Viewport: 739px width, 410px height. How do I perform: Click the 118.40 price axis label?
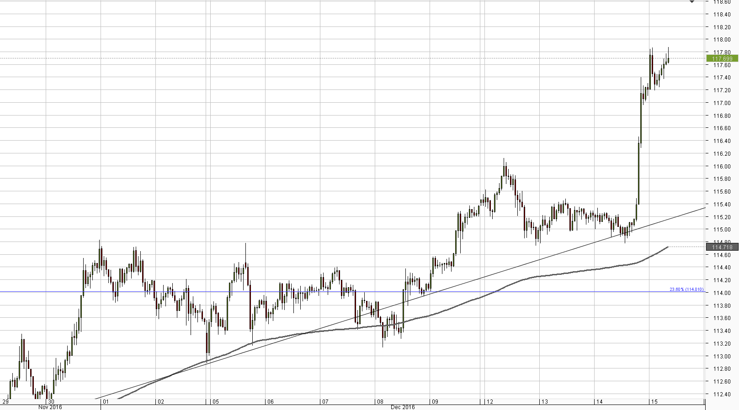click(x=722, y=15)
